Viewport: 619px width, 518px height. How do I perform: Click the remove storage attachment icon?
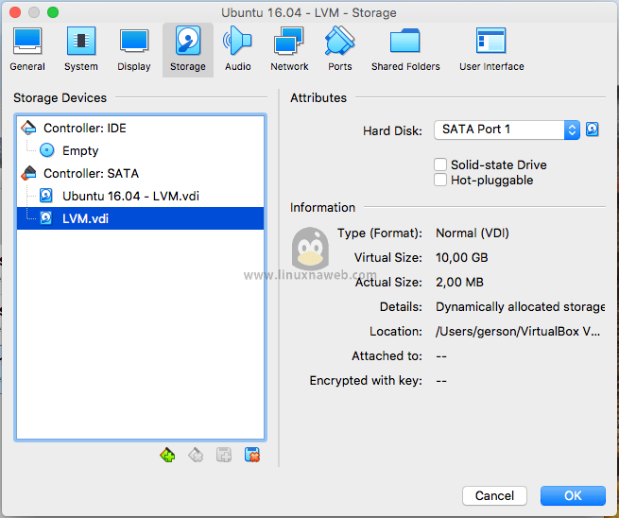click(x=252, y=455)
